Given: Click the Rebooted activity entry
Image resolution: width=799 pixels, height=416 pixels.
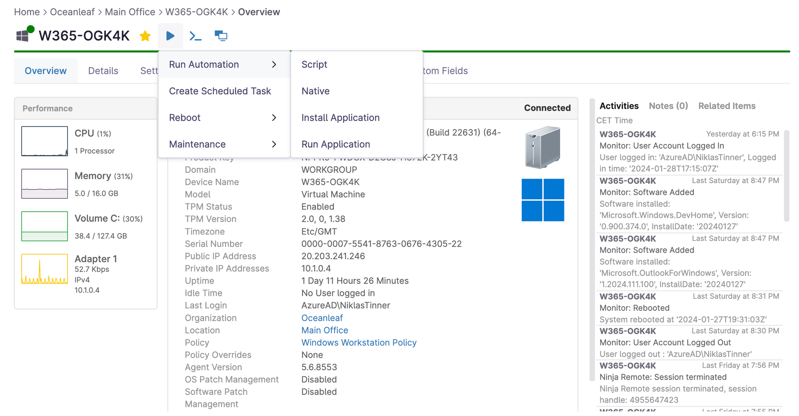Looking at the screenshot, I should click(689, 308).
